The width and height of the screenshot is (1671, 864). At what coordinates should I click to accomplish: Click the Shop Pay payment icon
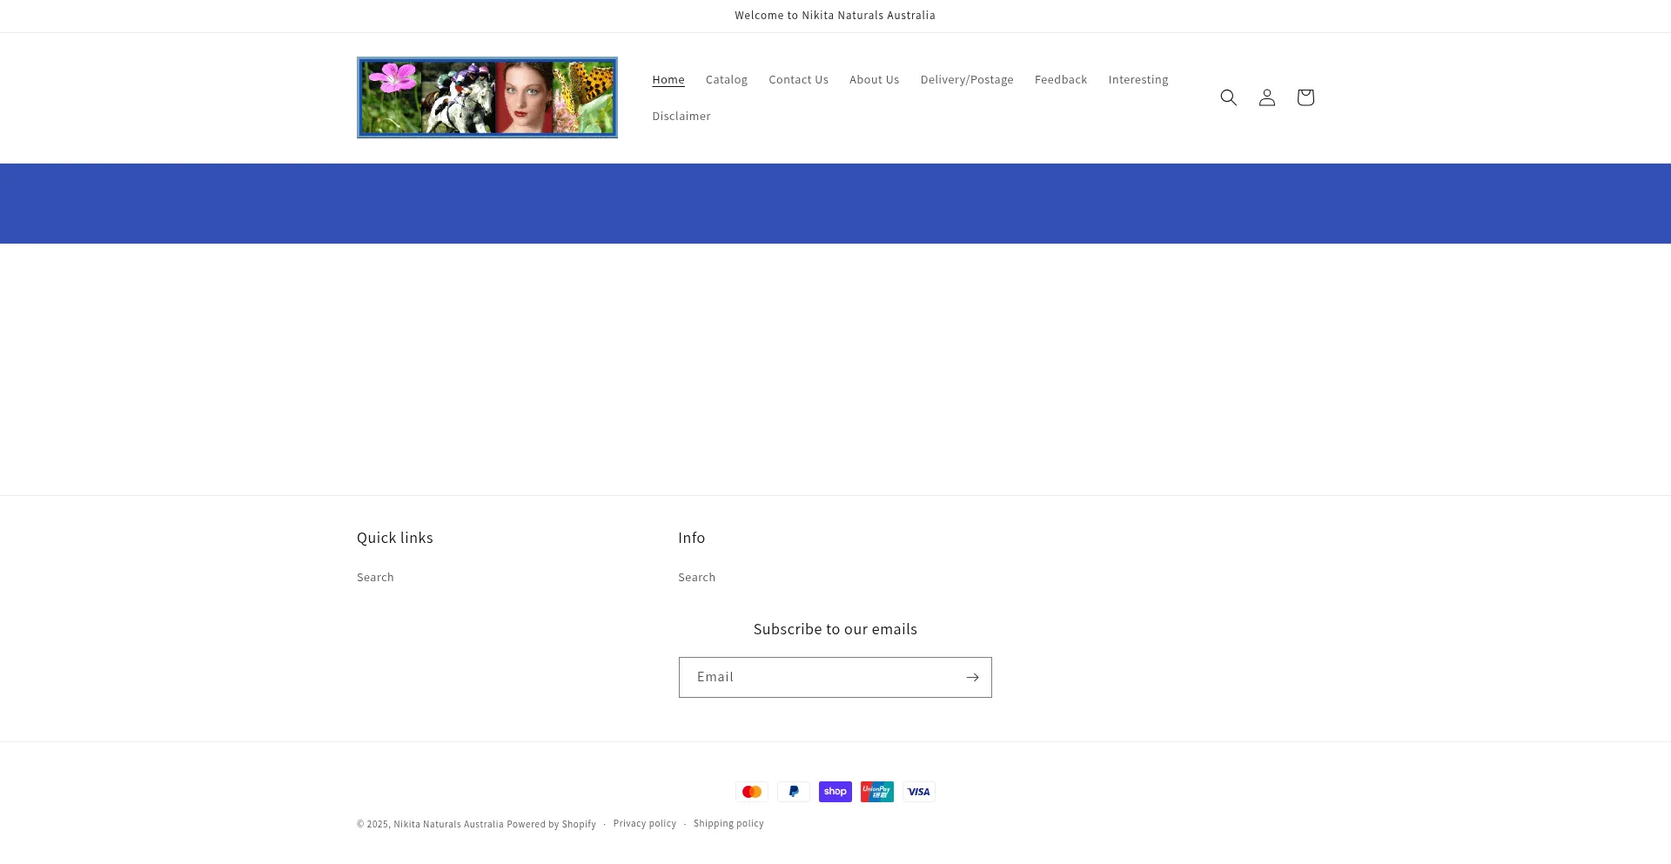pyautogui.click(x=835, y=792)
